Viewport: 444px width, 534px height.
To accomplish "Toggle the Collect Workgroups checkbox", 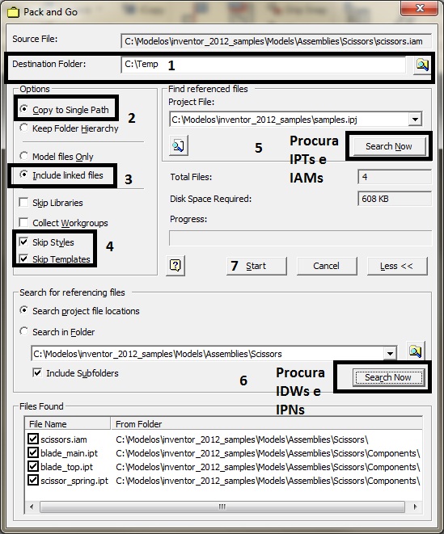I will pos(23,222).
